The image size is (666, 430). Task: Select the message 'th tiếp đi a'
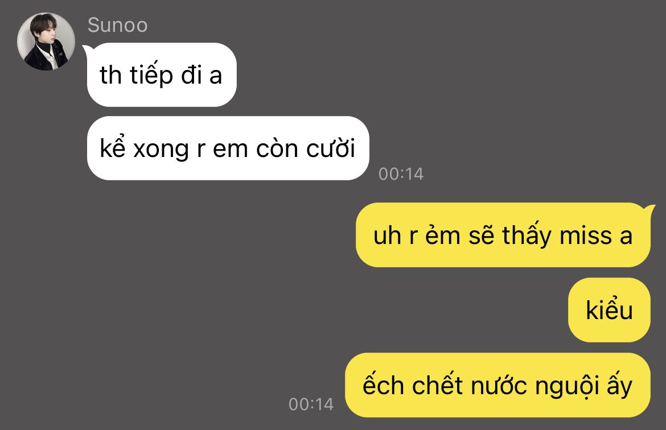162,75
